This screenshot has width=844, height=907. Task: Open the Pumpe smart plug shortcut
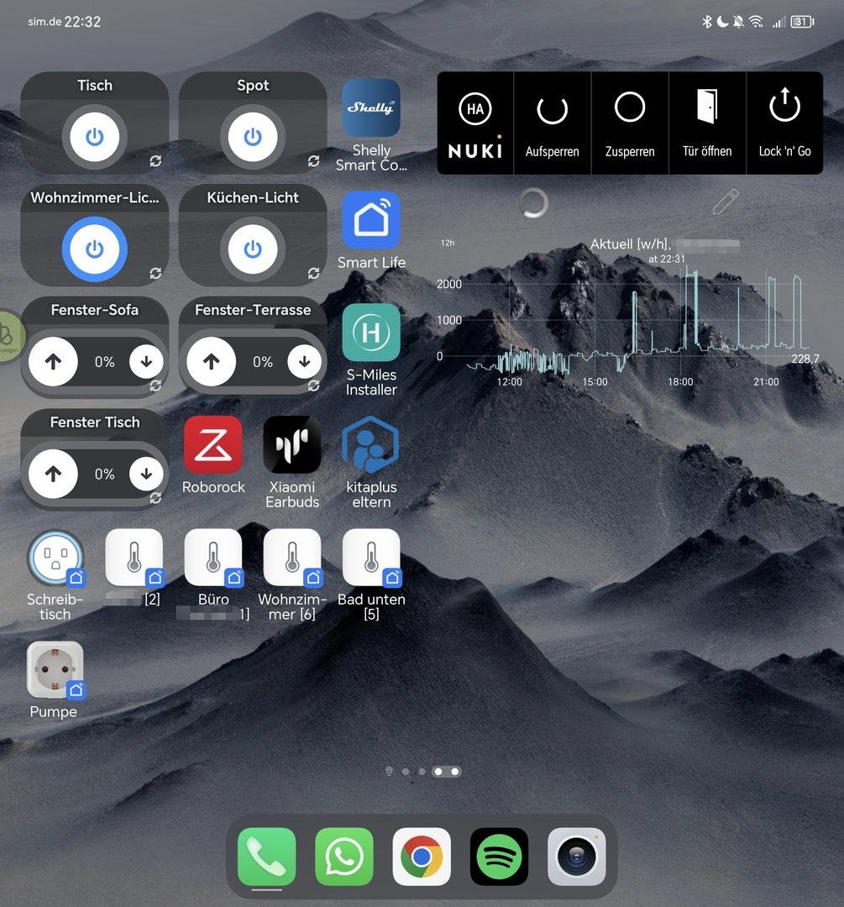tap(55, 670)
